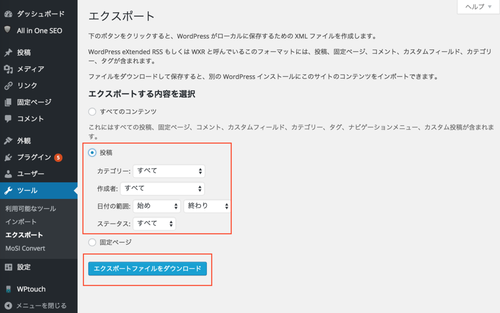Click the All in One SEO shield icon
This screenshot has width=500, height=313.
point(8,30)
